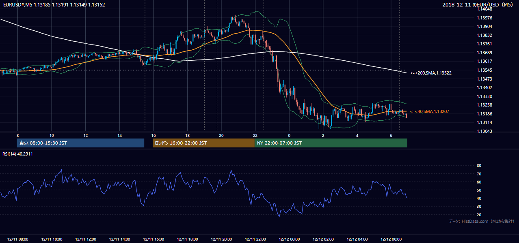
Task: Click the 12/11 08:00 date label
Action: pyautogui.click(x=17, y=239)
